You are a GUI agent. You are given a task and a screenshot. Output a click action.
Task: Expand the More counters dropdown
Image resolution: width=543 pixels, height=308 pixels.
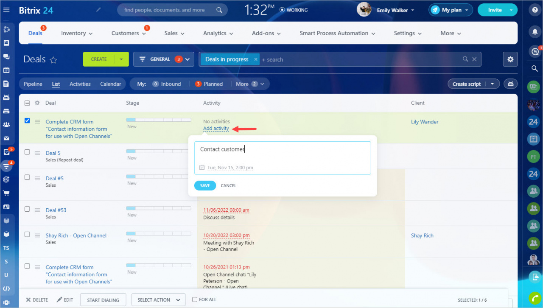click(x=250, y=84)
